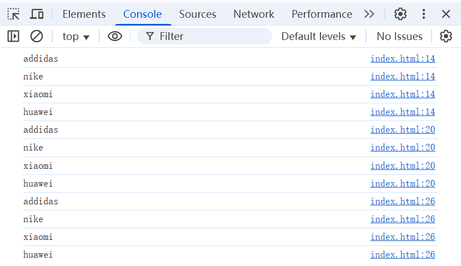Open index.html:14 link beside first huawei
The height and width of the screenshot is (266, 461).
coord(403,112)
